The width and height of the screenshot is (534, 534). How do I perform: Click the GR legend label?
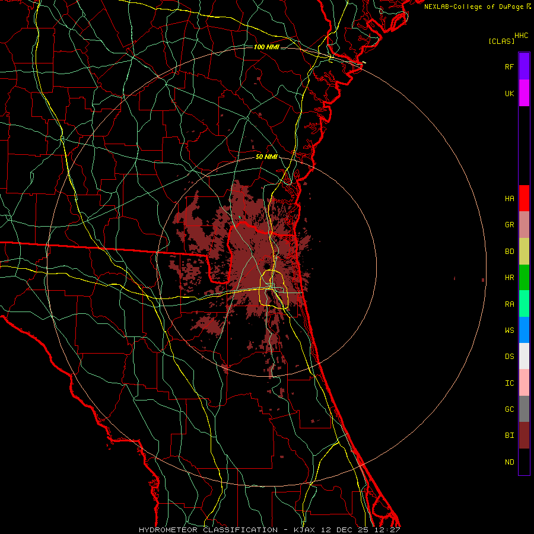click(510, 225)
